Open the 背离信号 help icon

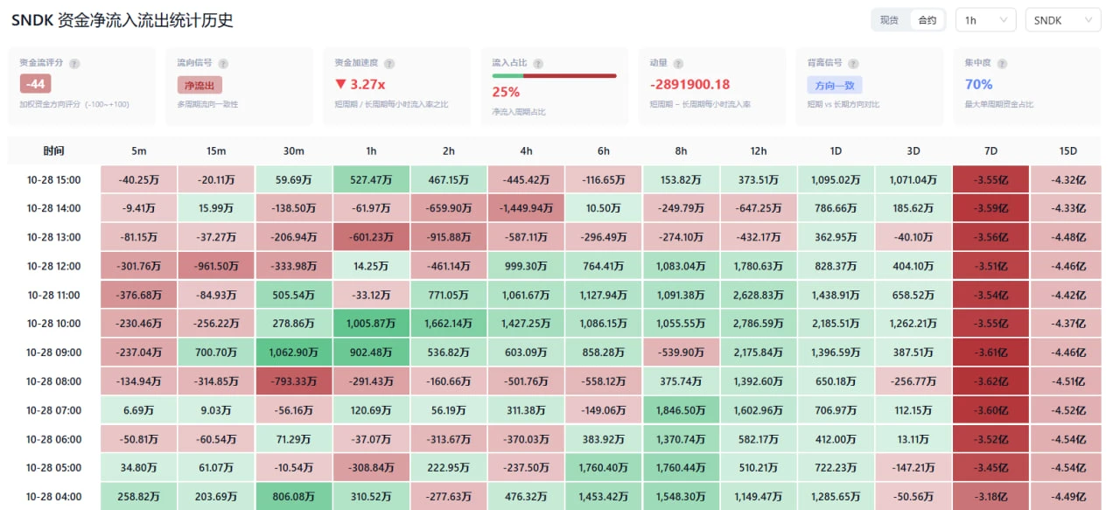pyautogui.click(x=853, y=64)
